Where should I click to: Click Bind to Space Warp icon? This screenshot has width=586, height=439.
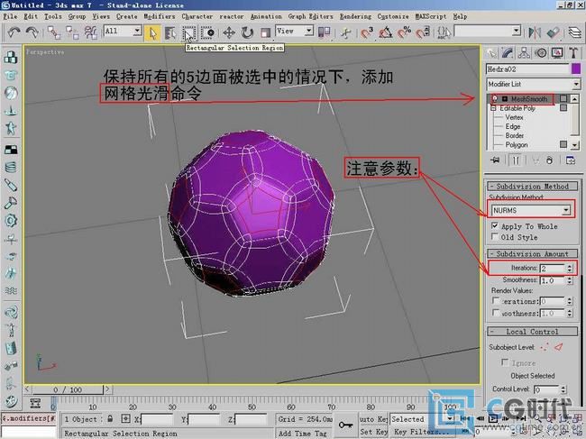pyautogui.click(x=91, y=32)
